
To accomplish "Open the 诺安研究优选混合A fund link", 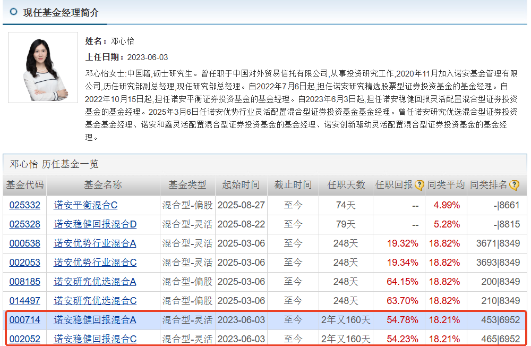I will pos(95,282).
